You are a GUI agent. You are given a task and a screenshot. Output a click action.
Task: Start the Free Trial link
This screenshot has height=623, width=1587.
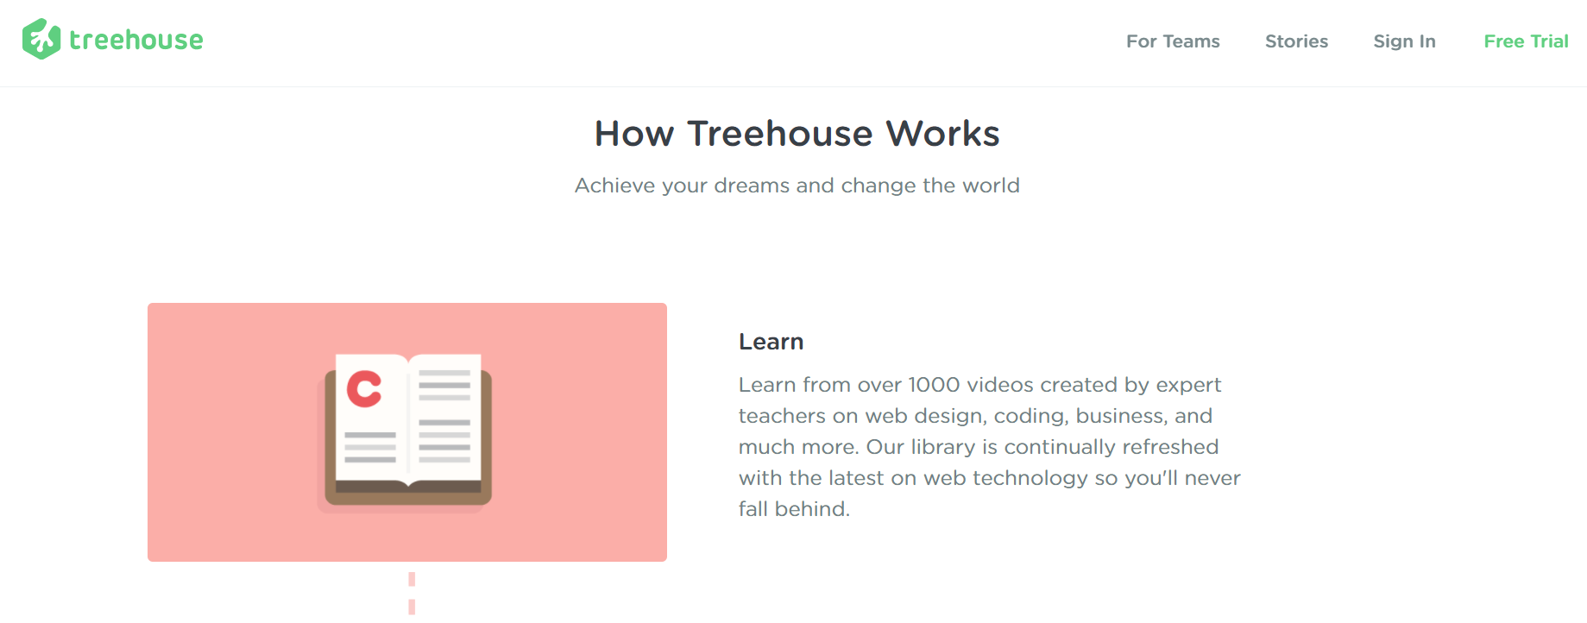click(x=1526, y=41)
